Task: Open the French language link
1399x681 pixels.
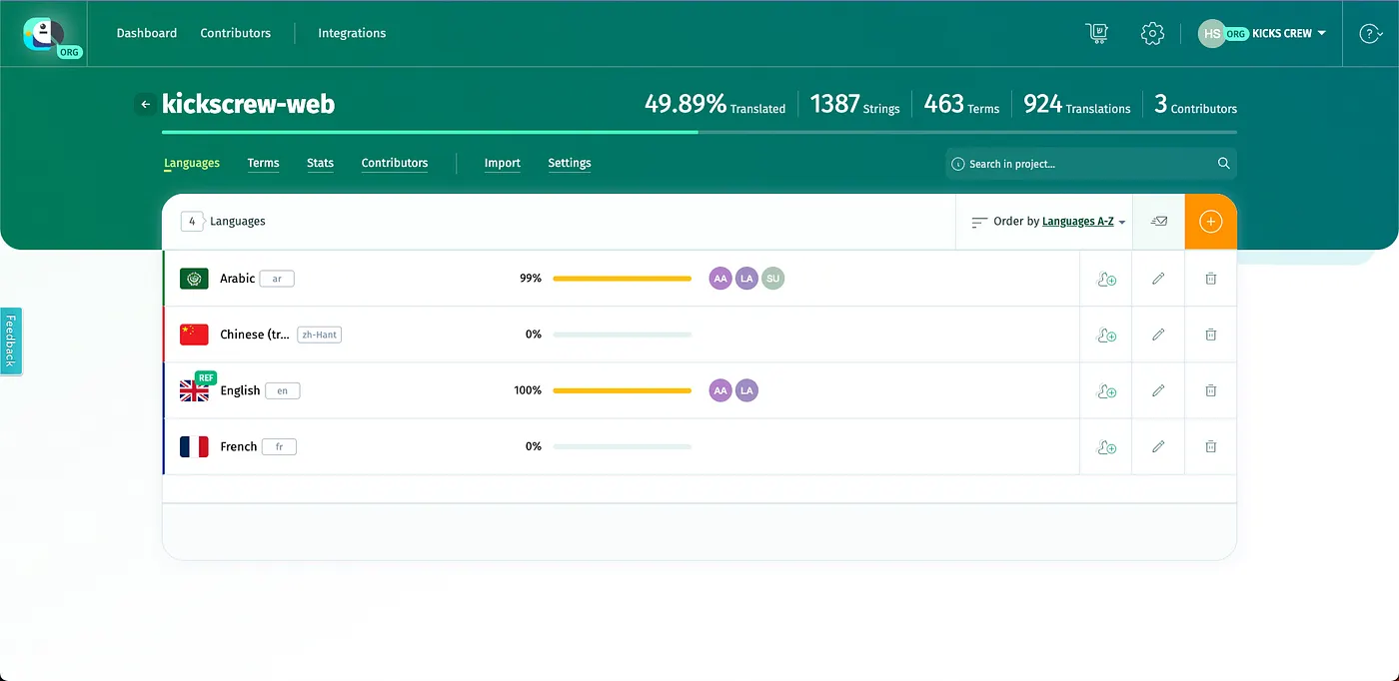Action: click(239, 446)
